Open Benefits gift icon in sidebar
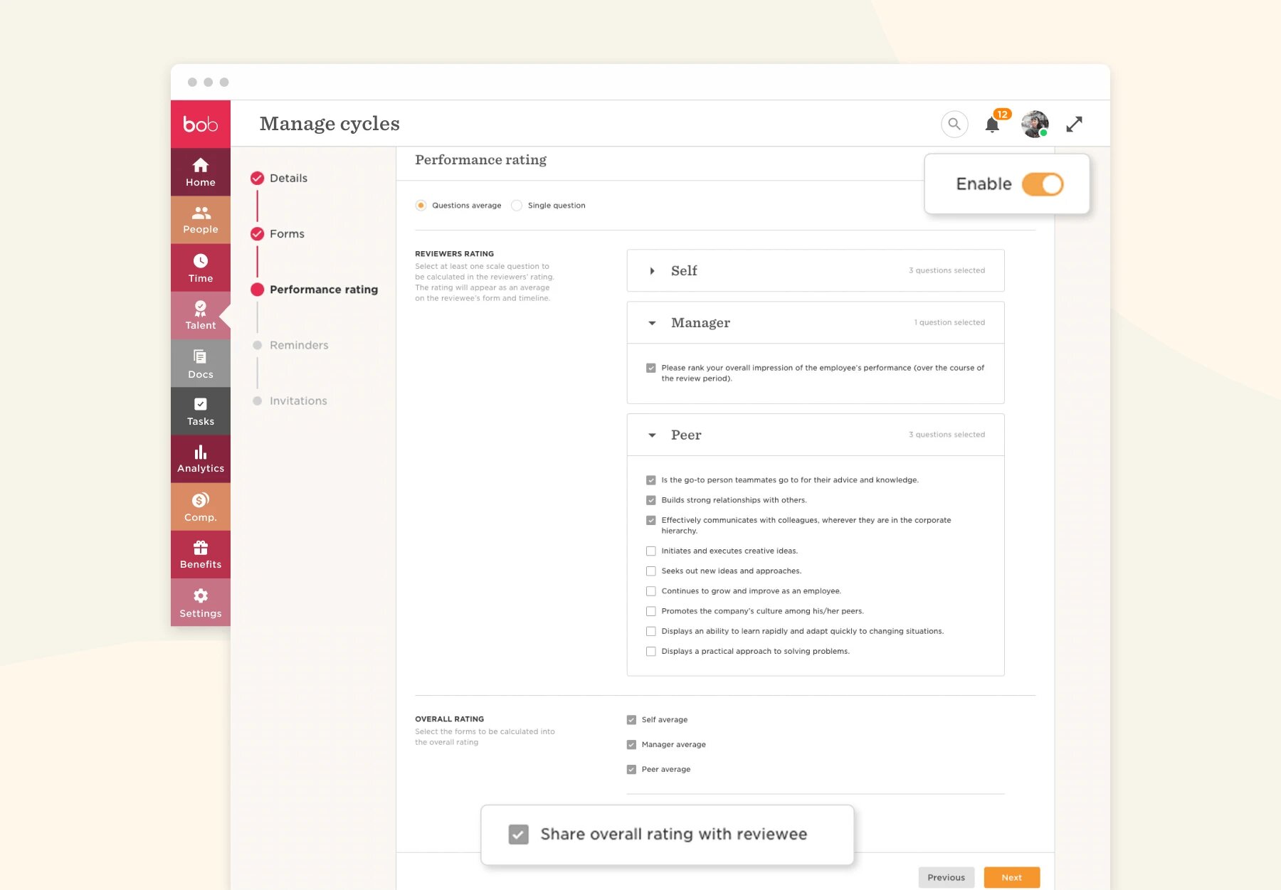 (x=201, y=555)
